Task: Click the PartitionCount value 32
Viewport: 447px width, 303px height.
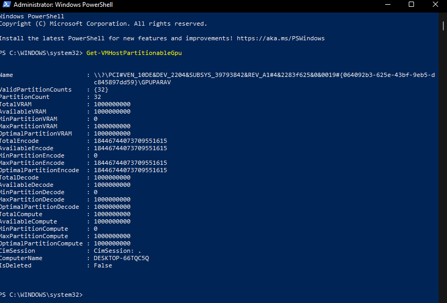Action: [x=97, y=97]
